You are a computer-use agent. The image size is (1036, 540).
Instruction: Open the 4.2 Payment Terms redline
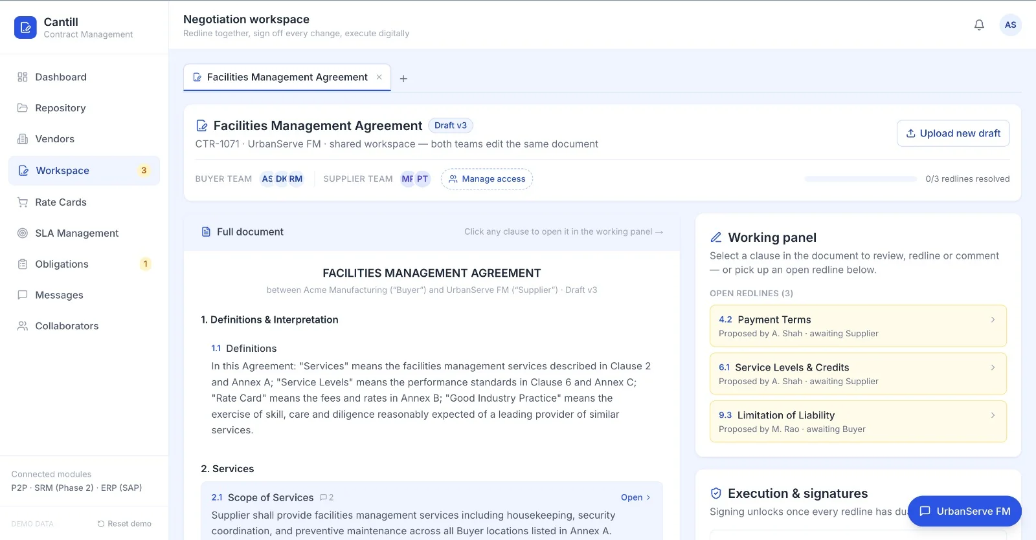pos(858,326)
